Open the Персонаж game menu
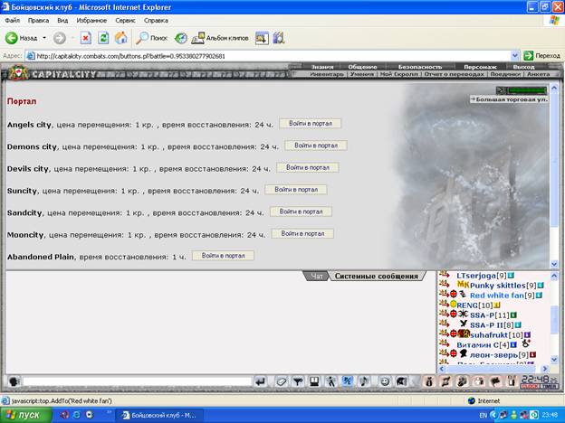565x423 pixels. pyautogui.click(x=480, y=67)
